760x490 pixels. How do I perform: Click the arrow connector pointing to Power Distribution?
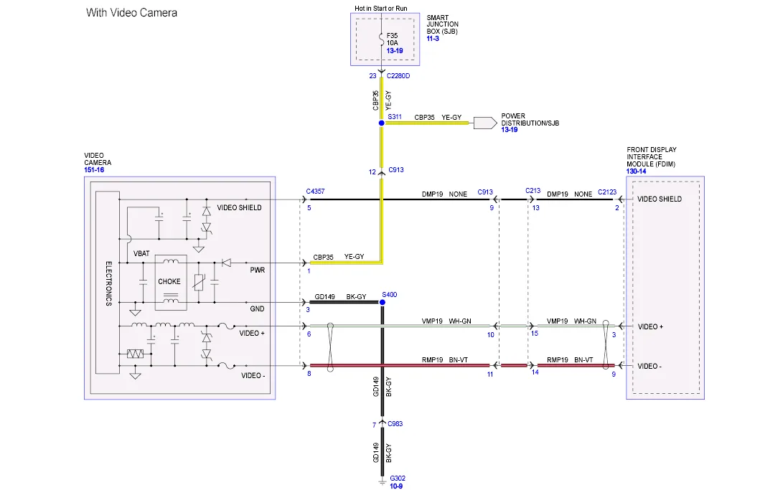coord(484,123)
